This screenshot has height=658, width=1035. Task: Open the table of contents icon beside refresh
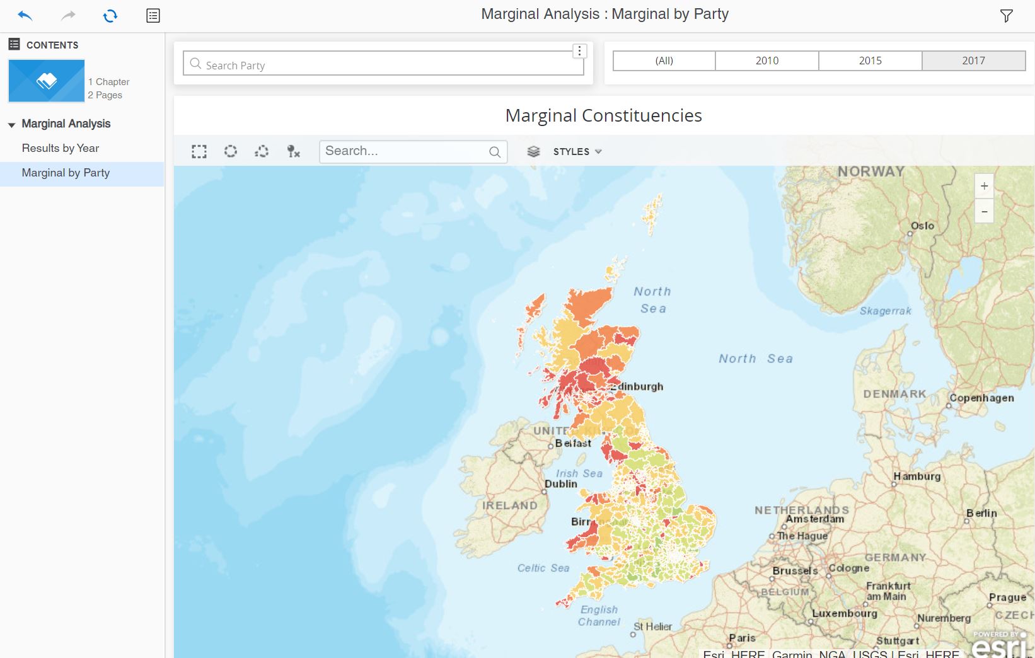[x=152, y=16]
